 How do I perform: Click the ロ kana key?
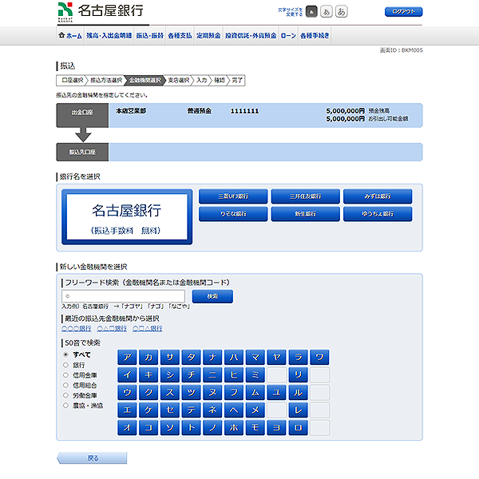tap(298, 428)
